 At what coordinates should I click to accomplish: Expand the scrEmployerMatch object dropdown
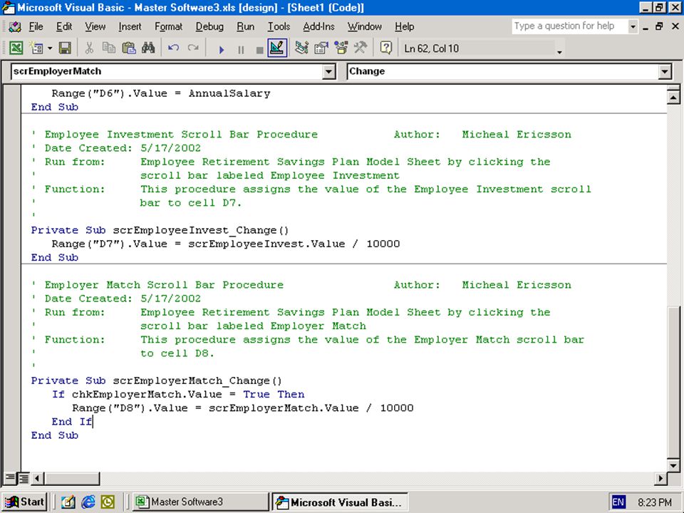pyautogui.click(x=329, y=71)
